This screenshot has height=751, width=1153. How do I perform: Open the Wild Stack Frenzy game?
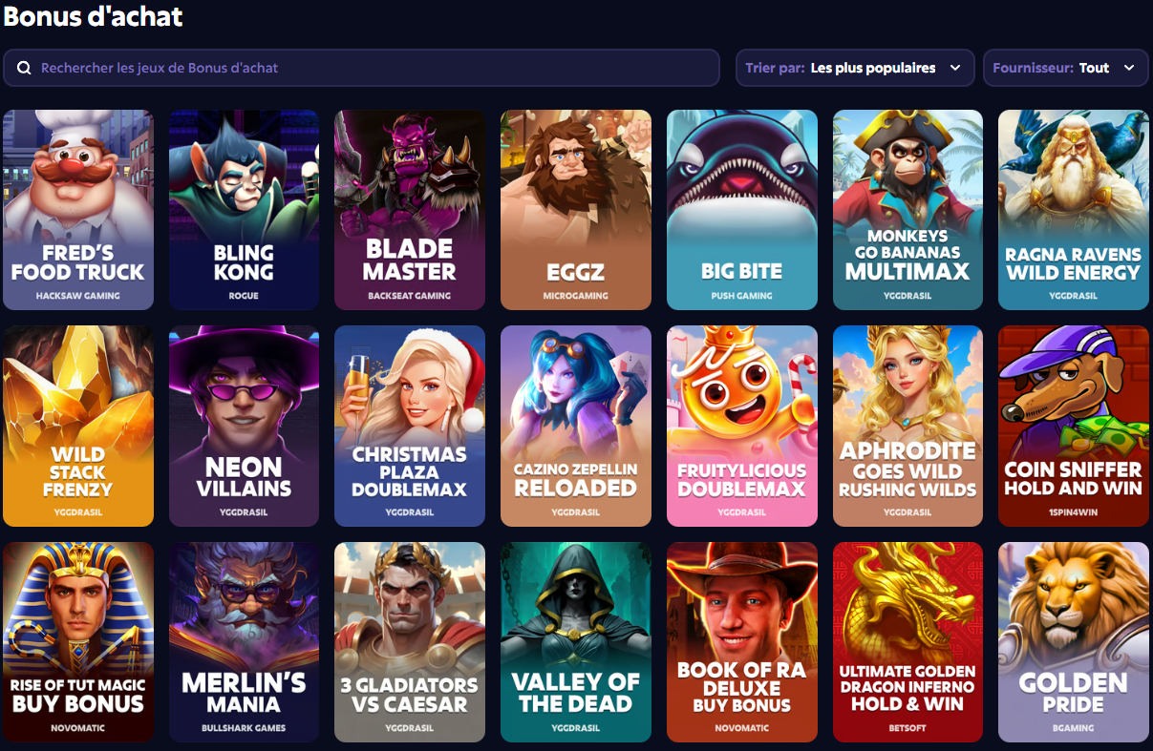(x=78, y=426)
